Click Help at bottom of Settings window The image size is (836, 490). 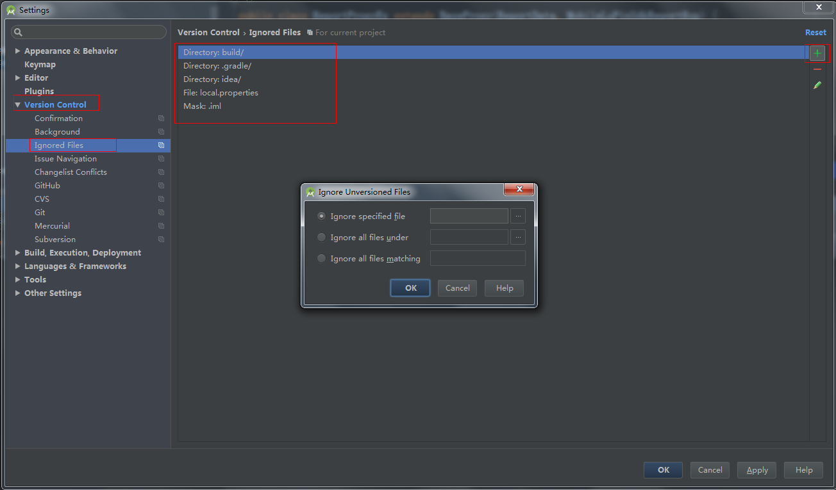pyautogui.click(x=804, y=470)
